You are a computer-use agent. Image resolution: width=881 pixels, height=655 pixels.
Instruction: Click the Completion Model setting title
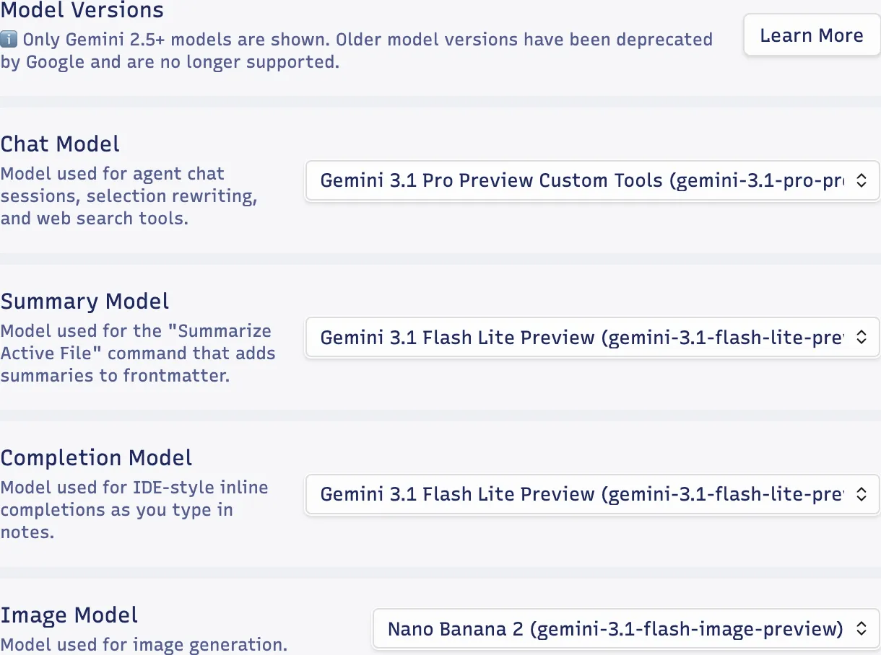(x=97, y=458)
